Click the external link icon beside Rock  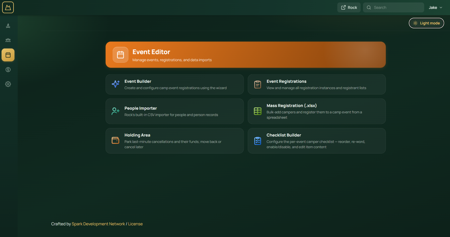(x=343, y=8)
